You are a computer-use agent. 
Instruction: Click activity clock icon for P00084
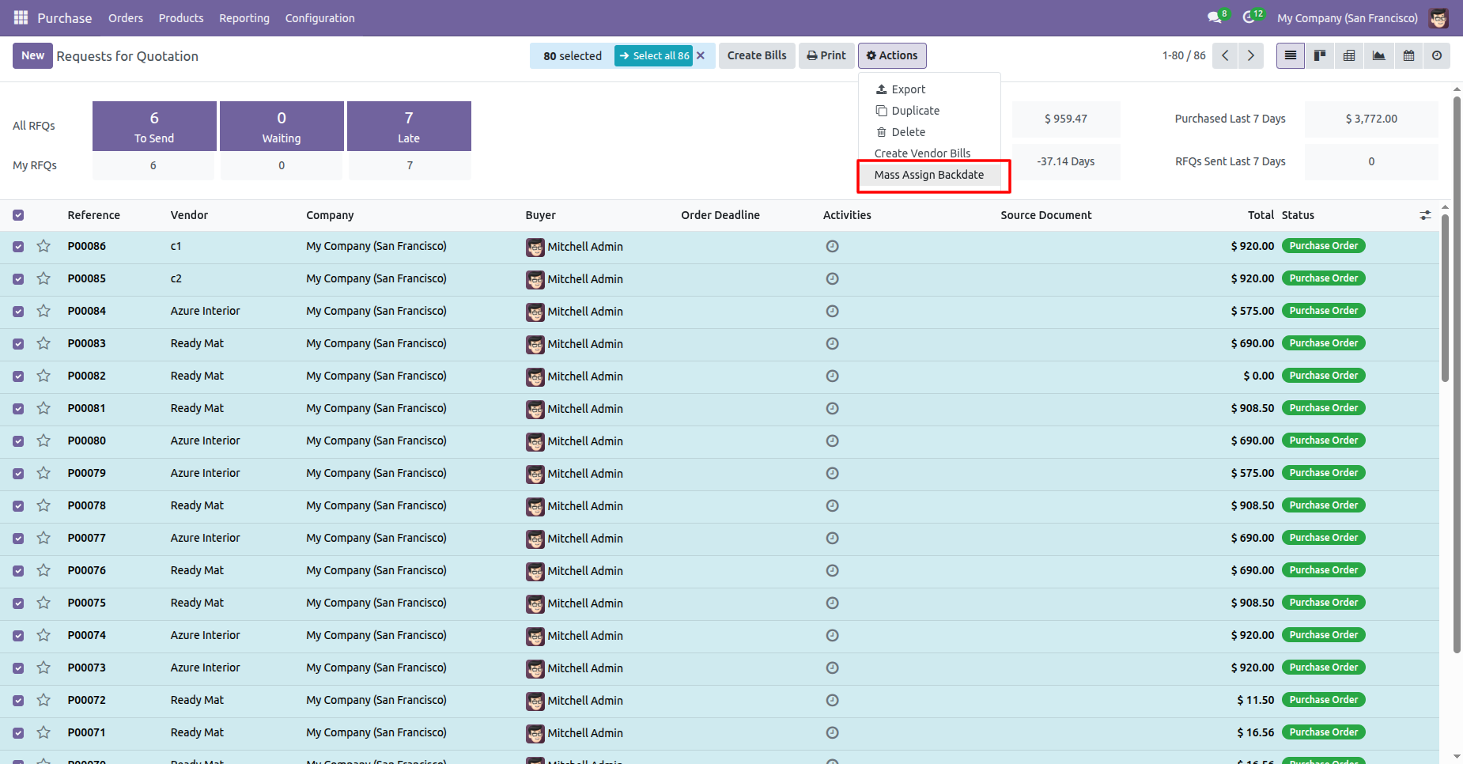click(x=832, y=311)
